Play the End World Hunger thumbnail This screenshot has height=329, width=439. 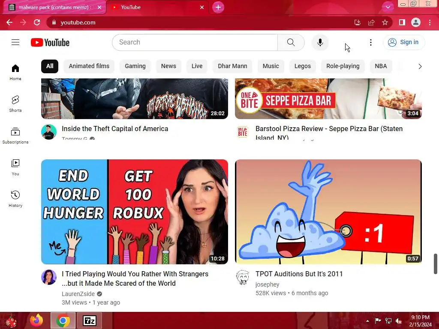coord(134,212)
